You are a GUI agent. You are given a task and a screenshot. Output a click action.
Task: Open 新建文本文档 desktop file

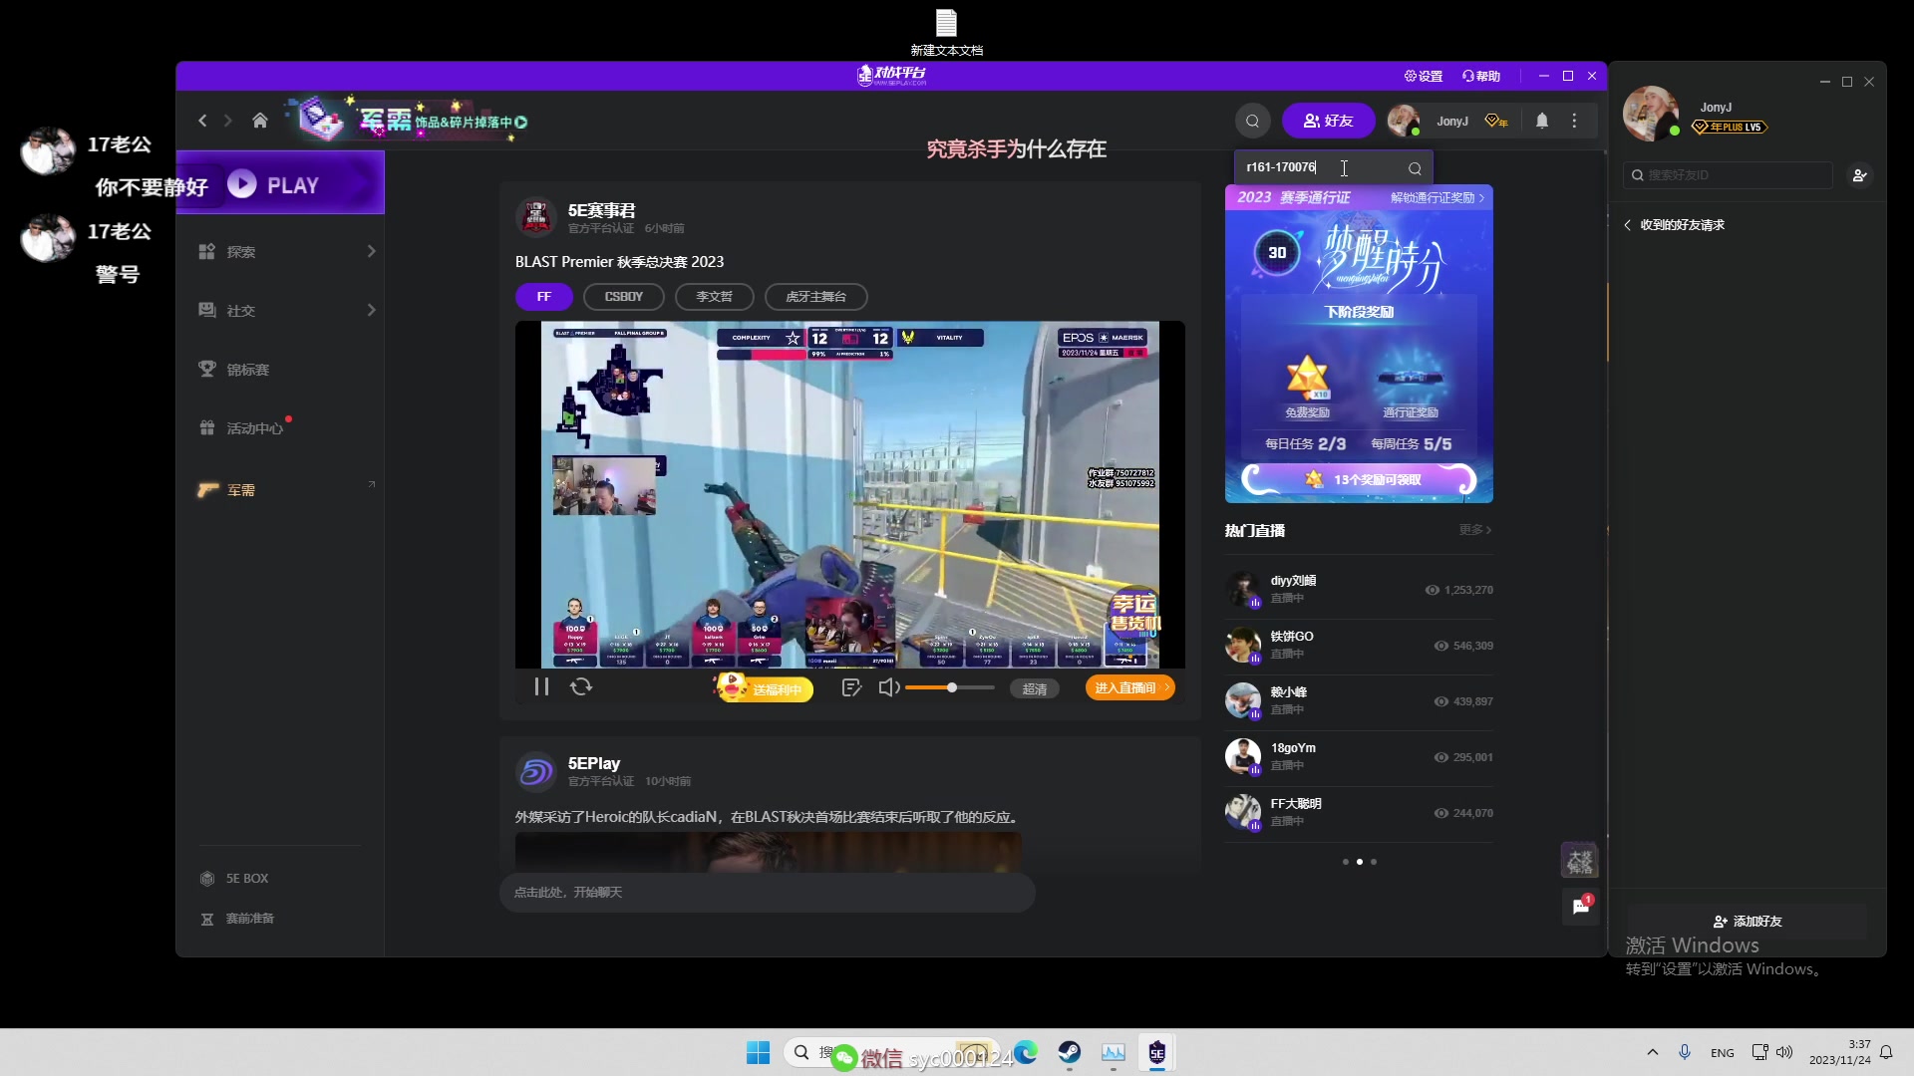946,32
